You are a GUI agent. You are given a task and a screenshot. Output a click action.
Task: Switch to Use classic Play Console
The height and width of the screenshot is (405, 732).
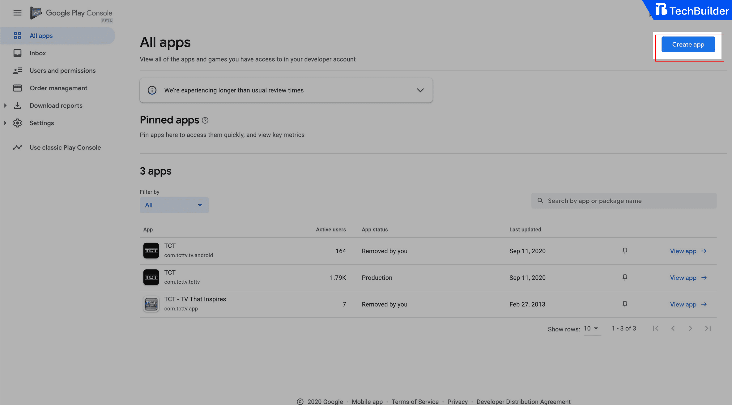click(x=65, y=147)
